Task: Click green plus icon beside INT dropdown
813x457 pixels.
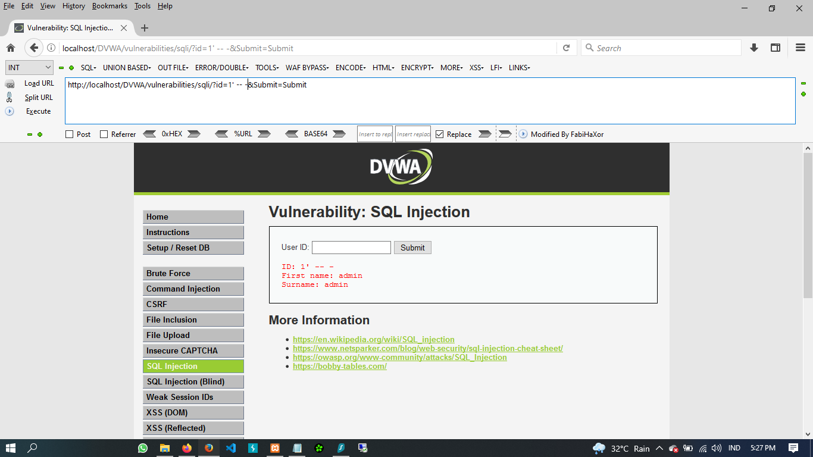Action: pyautogui.click(x=71, y=68)
